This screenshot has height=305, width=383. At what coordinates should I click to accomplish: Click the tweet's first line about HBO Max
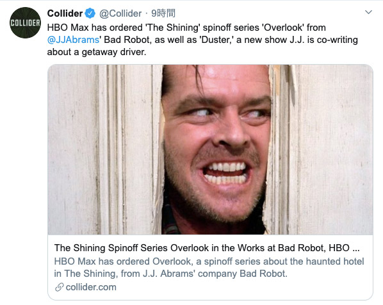(186, 28)
